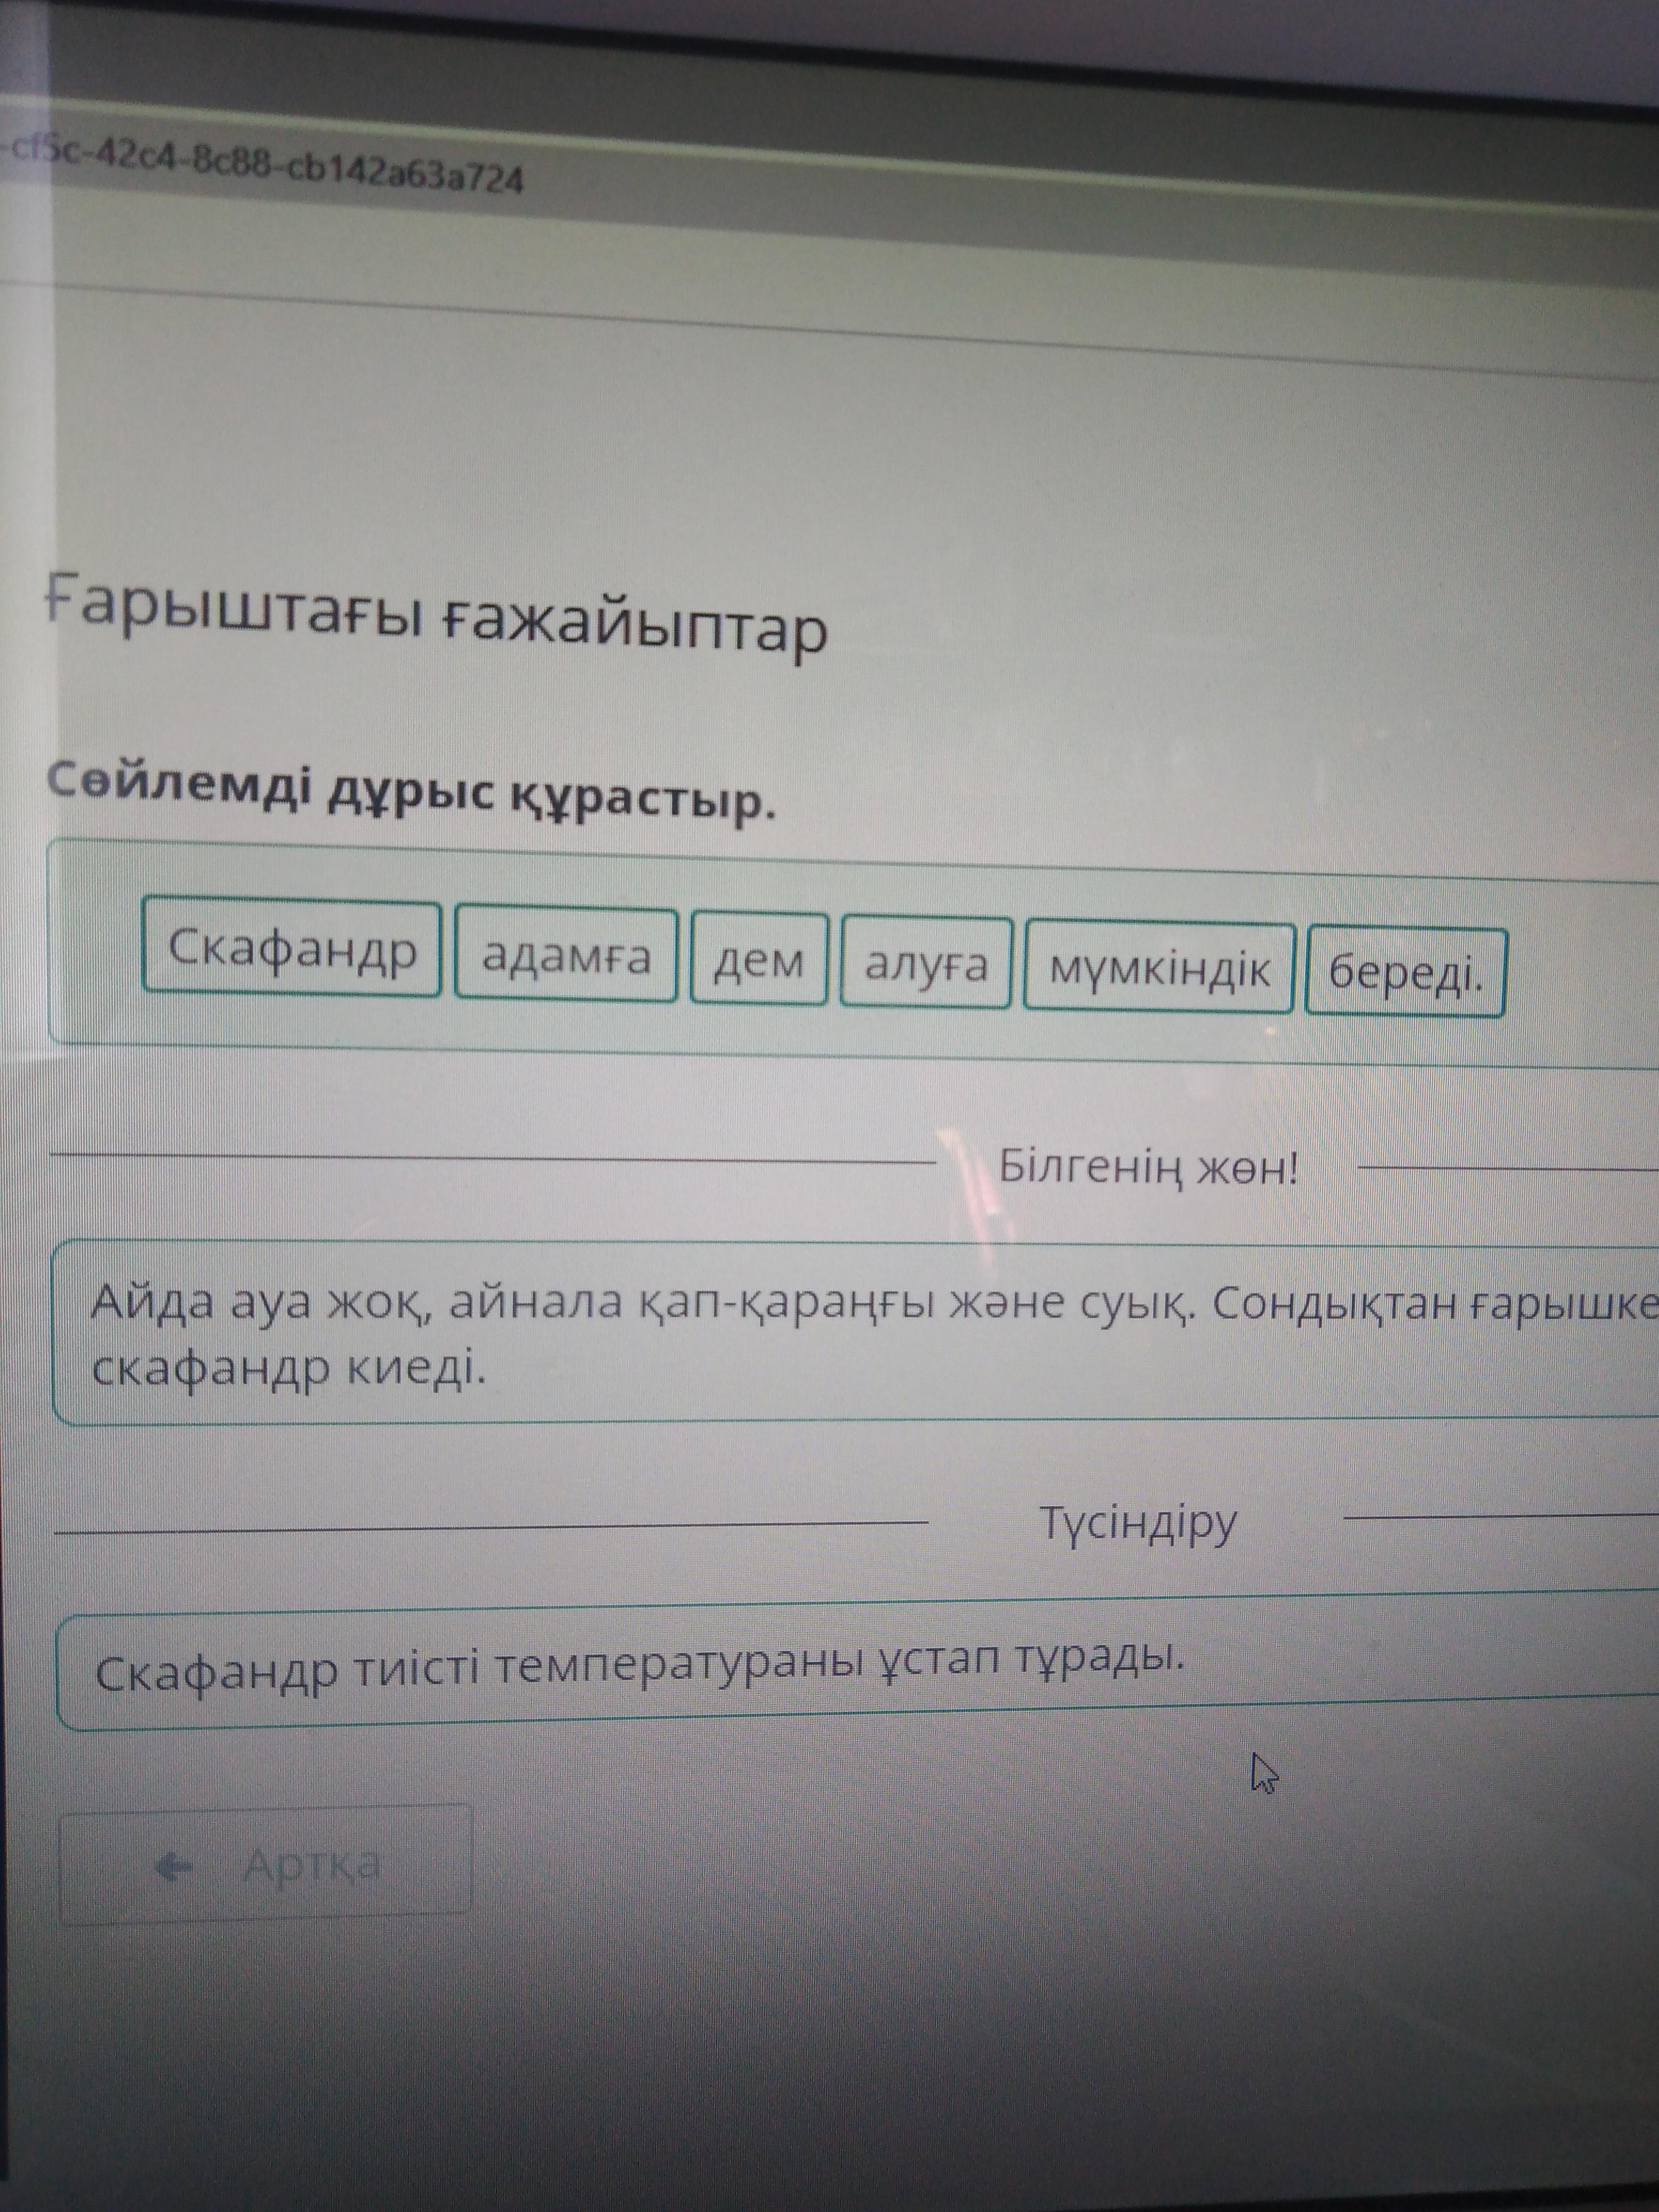The image size is (1659, 2212).
Task: Click the Білгенің жөн! section label
Action: click(x=1148, y=1167)
